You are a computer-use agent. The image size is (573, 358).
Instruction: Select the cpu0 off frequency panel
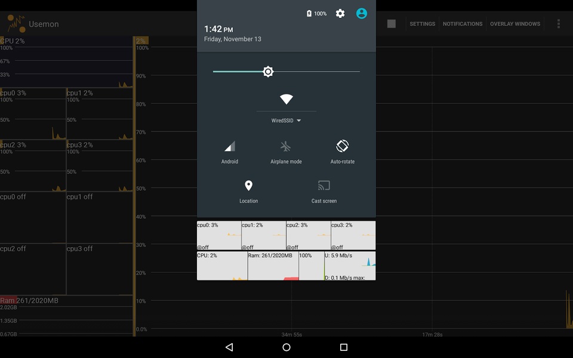click(x=33, y=218)
